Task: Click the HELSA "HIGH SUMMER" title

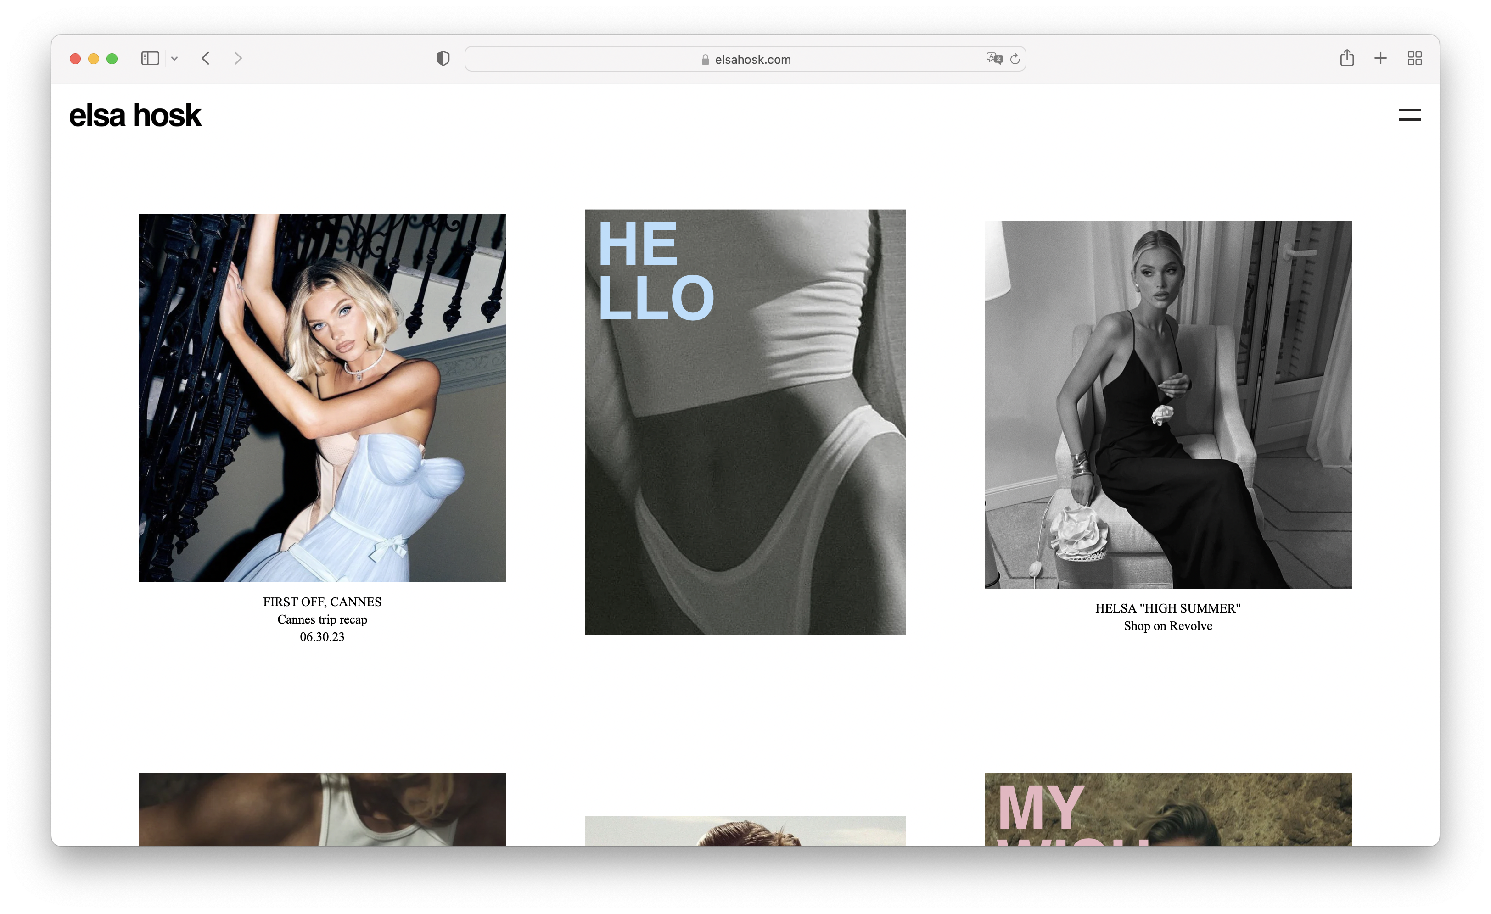Action: tap(1168, 608)
